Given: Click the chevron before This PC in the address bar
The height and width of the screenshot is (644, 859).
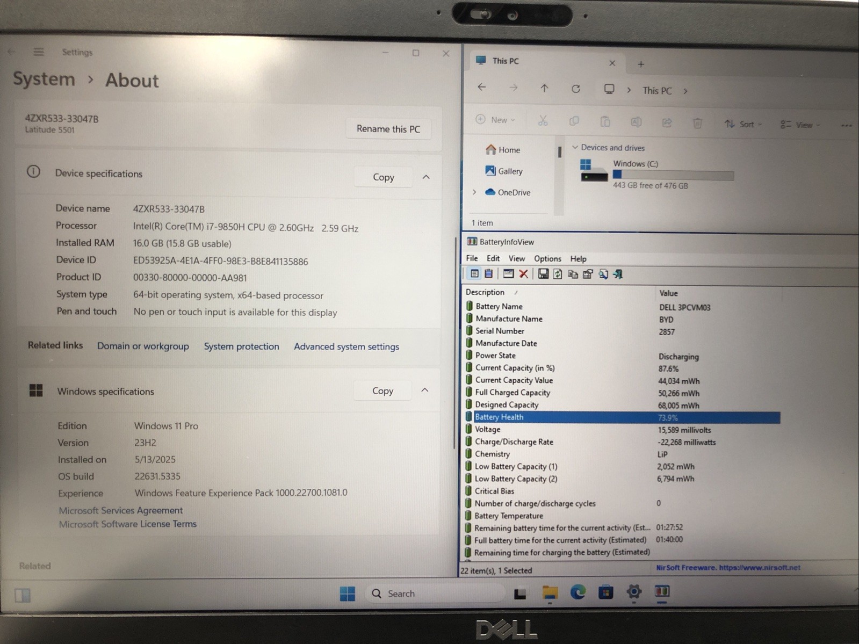Looking at the screenshot, I should pos(629,90).
